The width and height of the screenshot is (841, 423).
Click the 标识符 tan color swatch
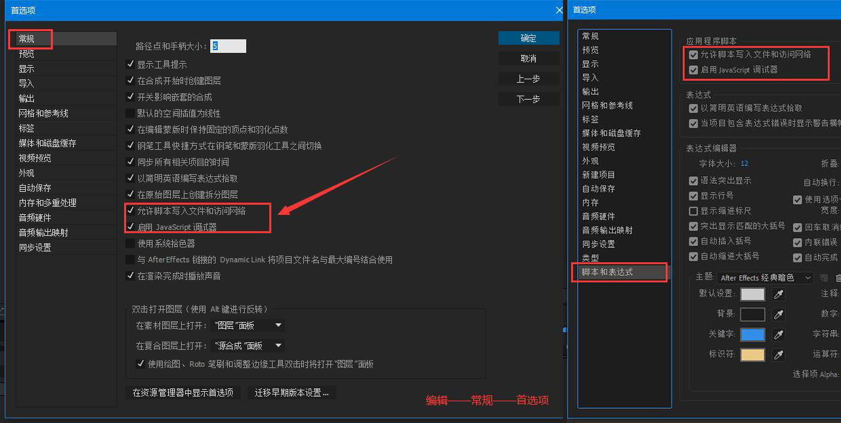click(x=753, y=355)
